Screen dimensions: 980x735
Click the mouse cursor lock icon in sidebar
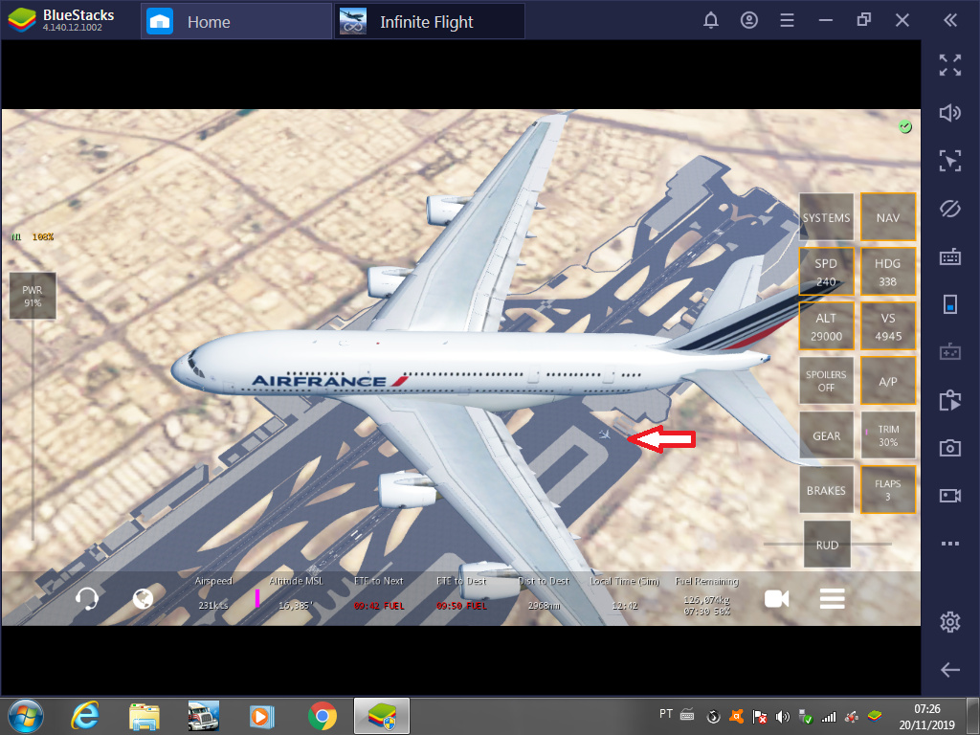[x=950, y=161]
